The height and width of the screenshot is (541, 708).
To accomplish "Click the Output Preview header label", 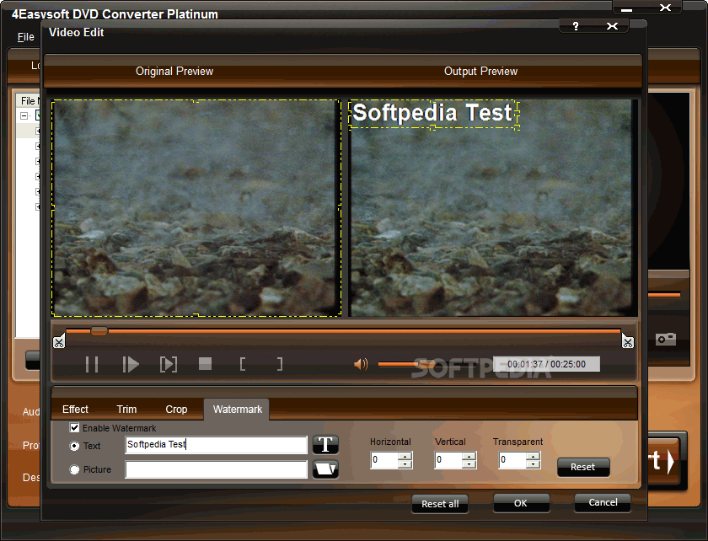I will point(480,72).
